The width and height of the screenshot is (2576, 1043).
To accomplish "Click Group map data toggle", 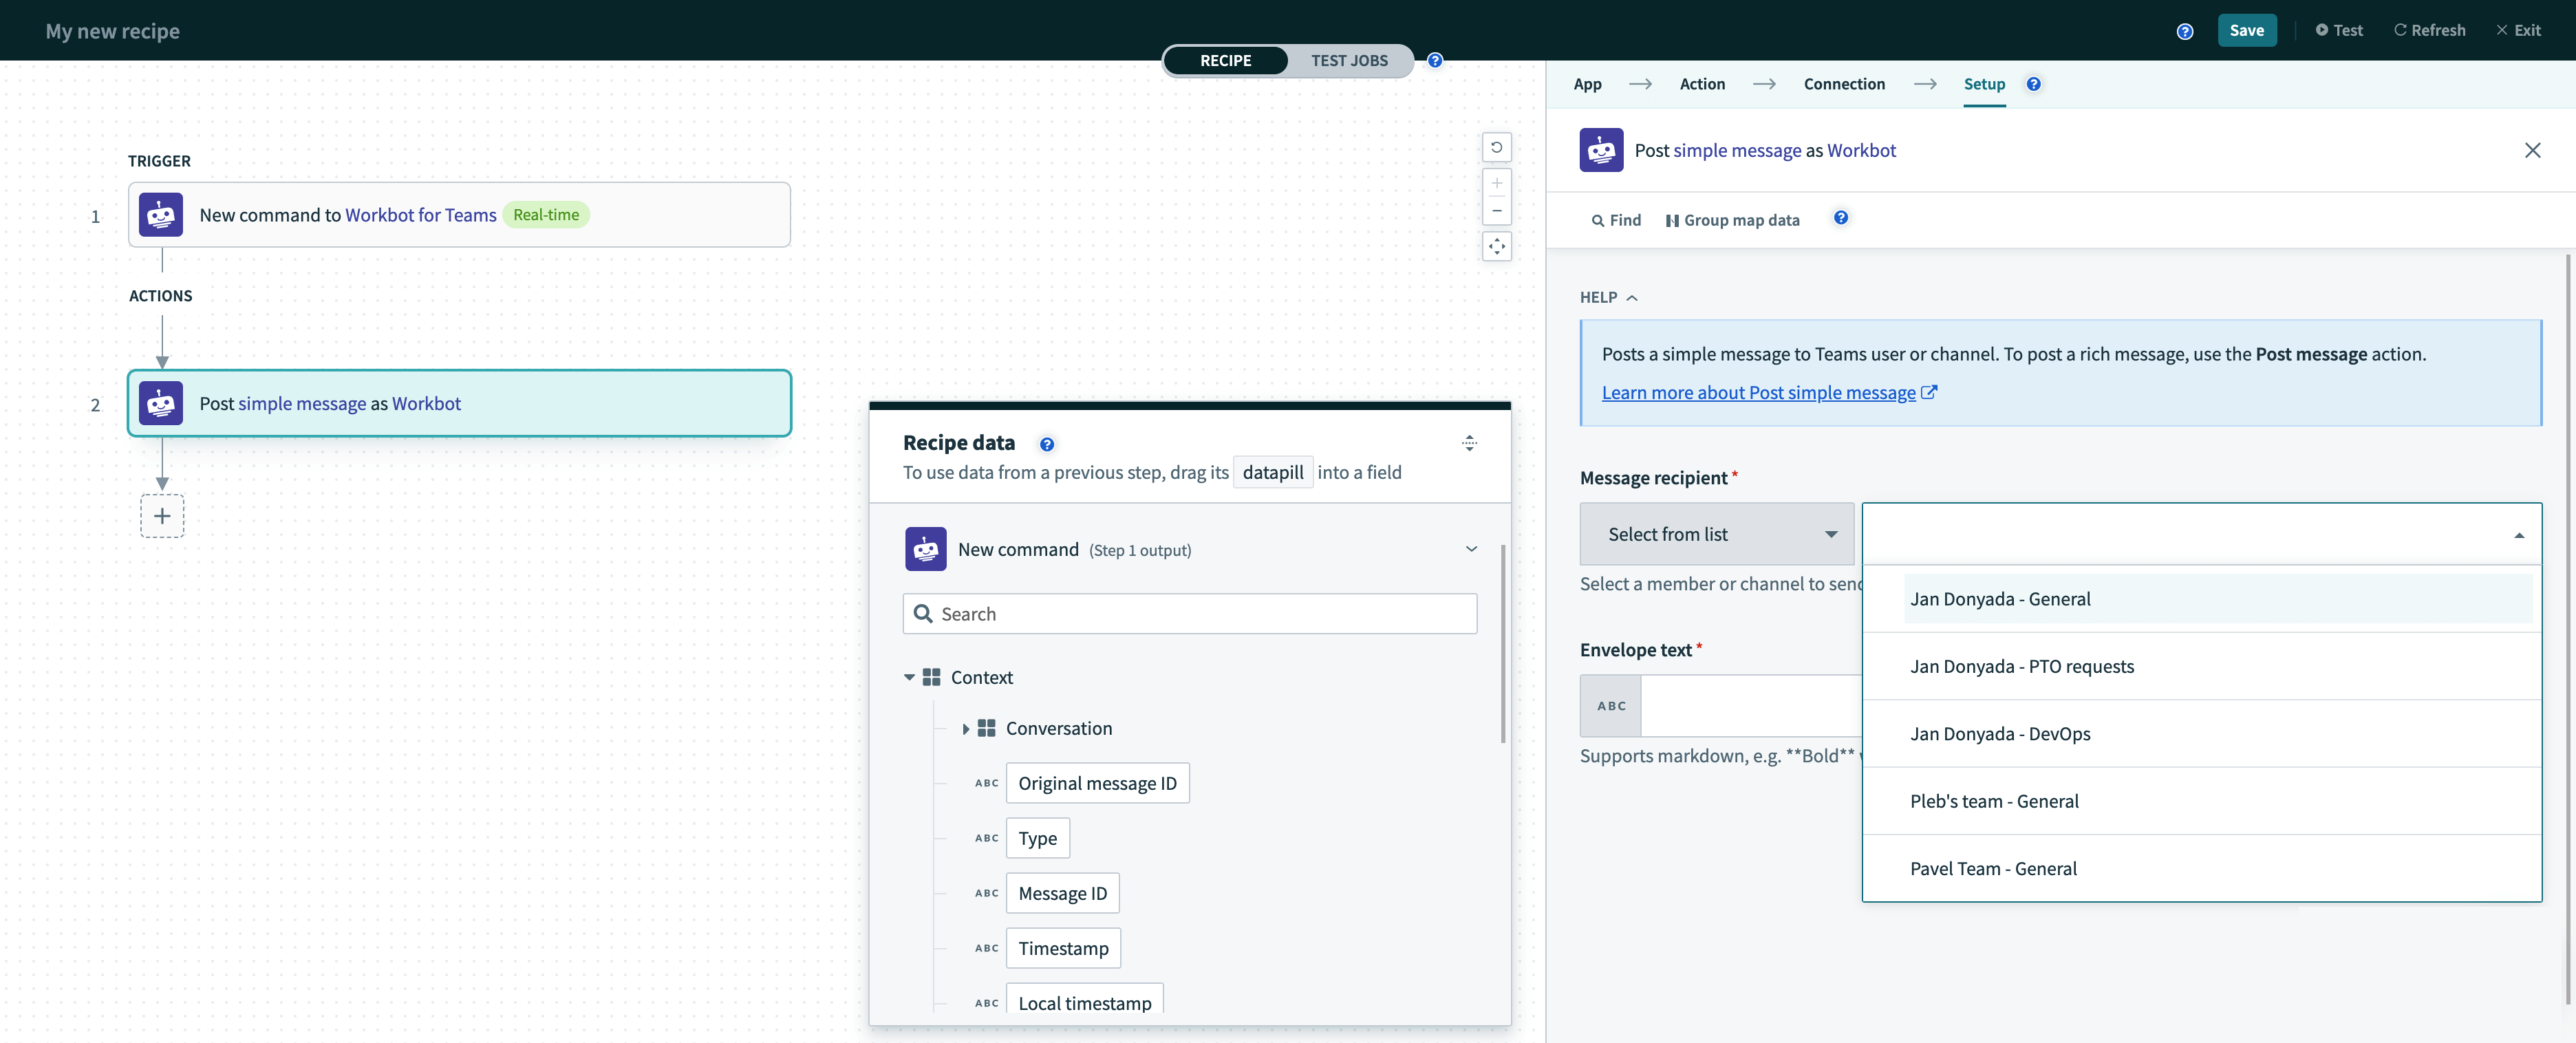I will coord(1732,220).
